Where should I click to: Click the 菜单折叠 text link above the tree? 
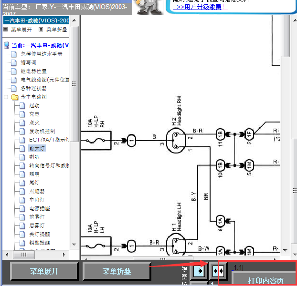point(56,30)
